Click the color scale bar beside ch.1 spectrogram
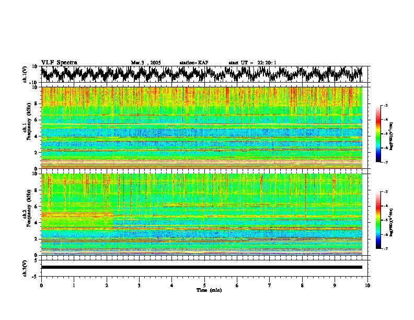 [378, 134]
